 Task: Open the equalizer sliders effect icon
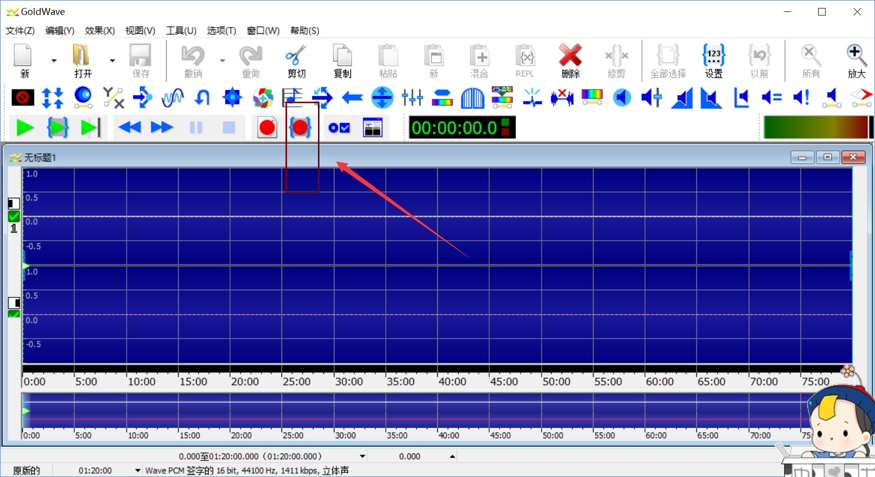412,98
